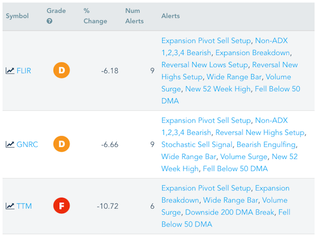Open TTM's Downside 200 DMA Break alert
321x235 pixels.
229,212
